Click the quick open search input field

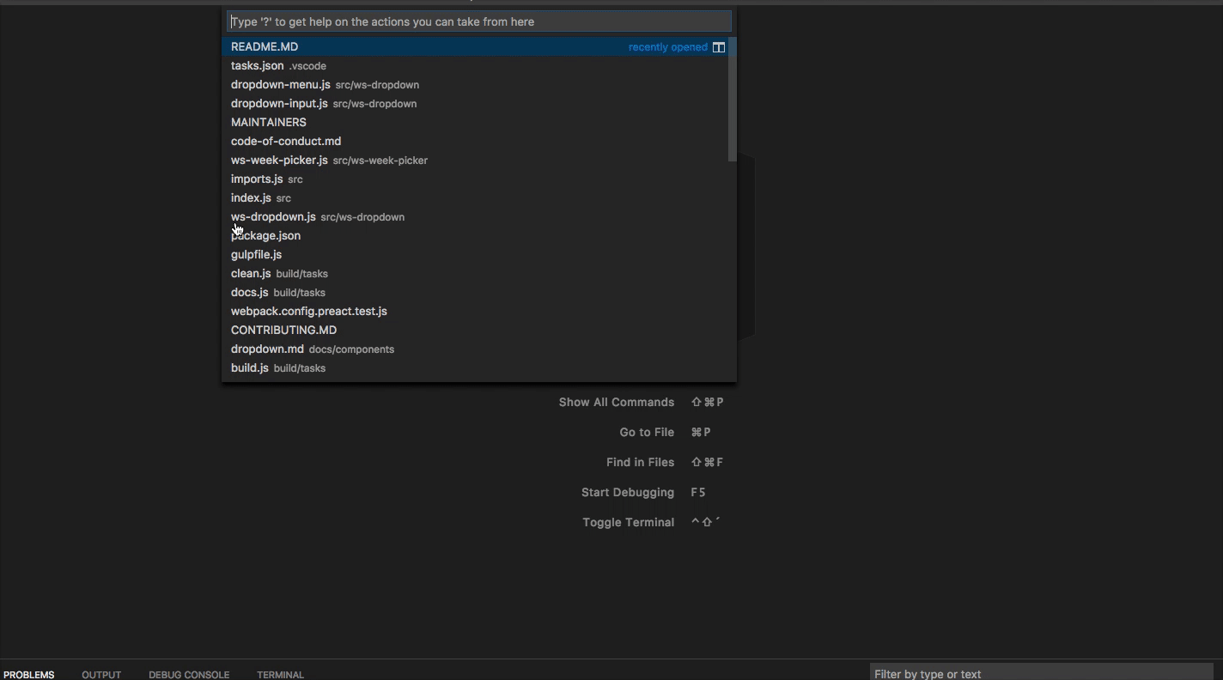pos(478,21)
